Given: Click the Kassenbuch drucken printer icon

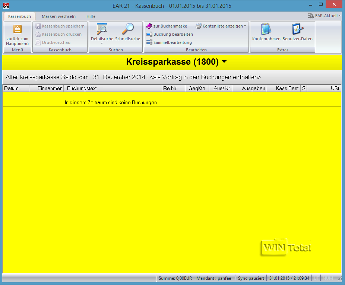Looking at the screenshot, I should point(38,34).
